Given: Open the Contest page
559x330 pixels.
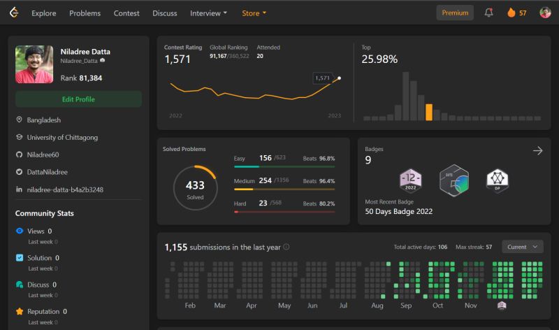Looking at the screenshot, I should coord(126,13).
